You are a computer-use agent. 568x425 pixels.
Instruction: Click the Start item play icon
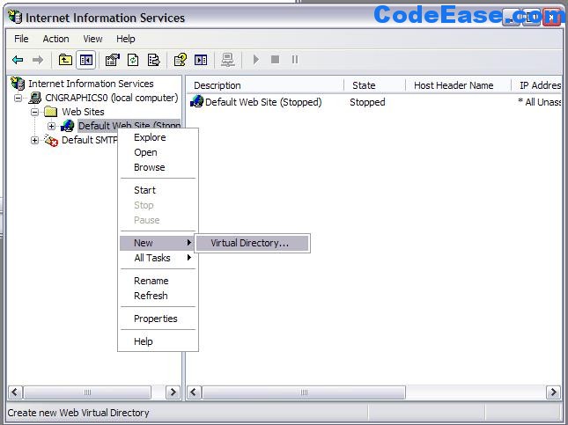click(x=256, y=59)
